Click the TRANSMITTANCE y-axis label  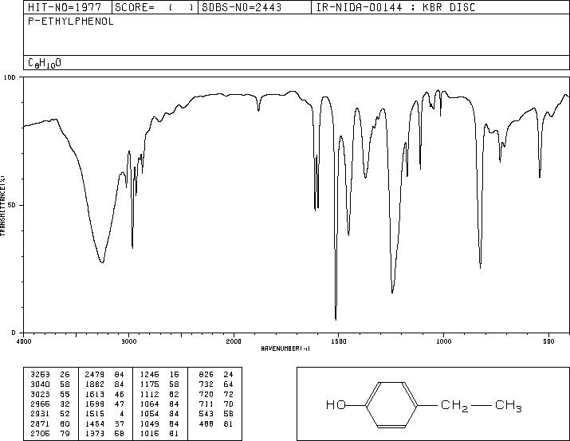[x=2, y=205]
